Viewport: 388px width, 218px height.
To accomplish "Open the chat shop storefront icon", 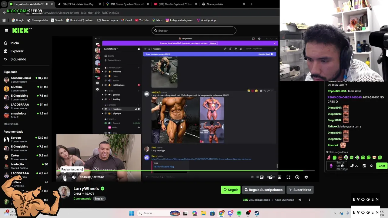I will 364,166.
